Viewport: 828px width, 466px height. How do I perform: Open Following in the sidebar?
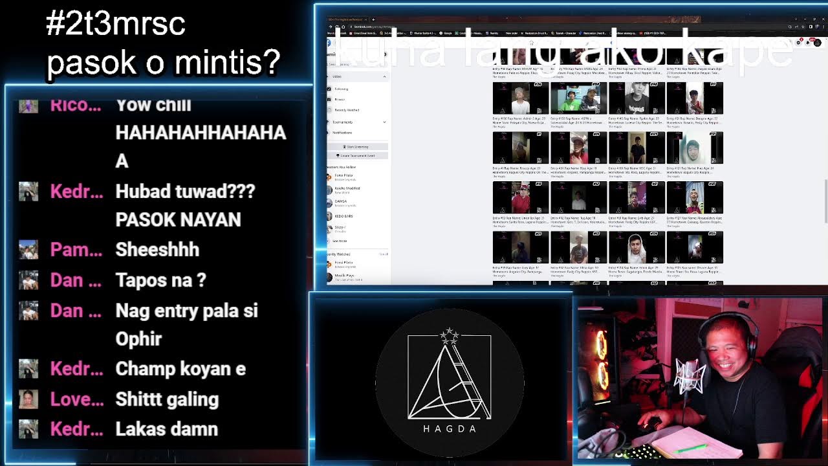point(341,89)
